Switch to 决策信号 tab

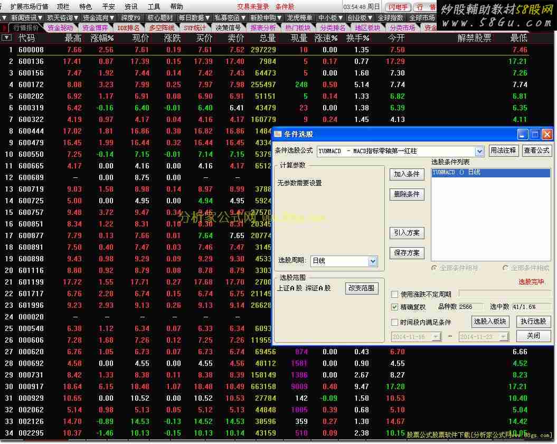[228, 27]
